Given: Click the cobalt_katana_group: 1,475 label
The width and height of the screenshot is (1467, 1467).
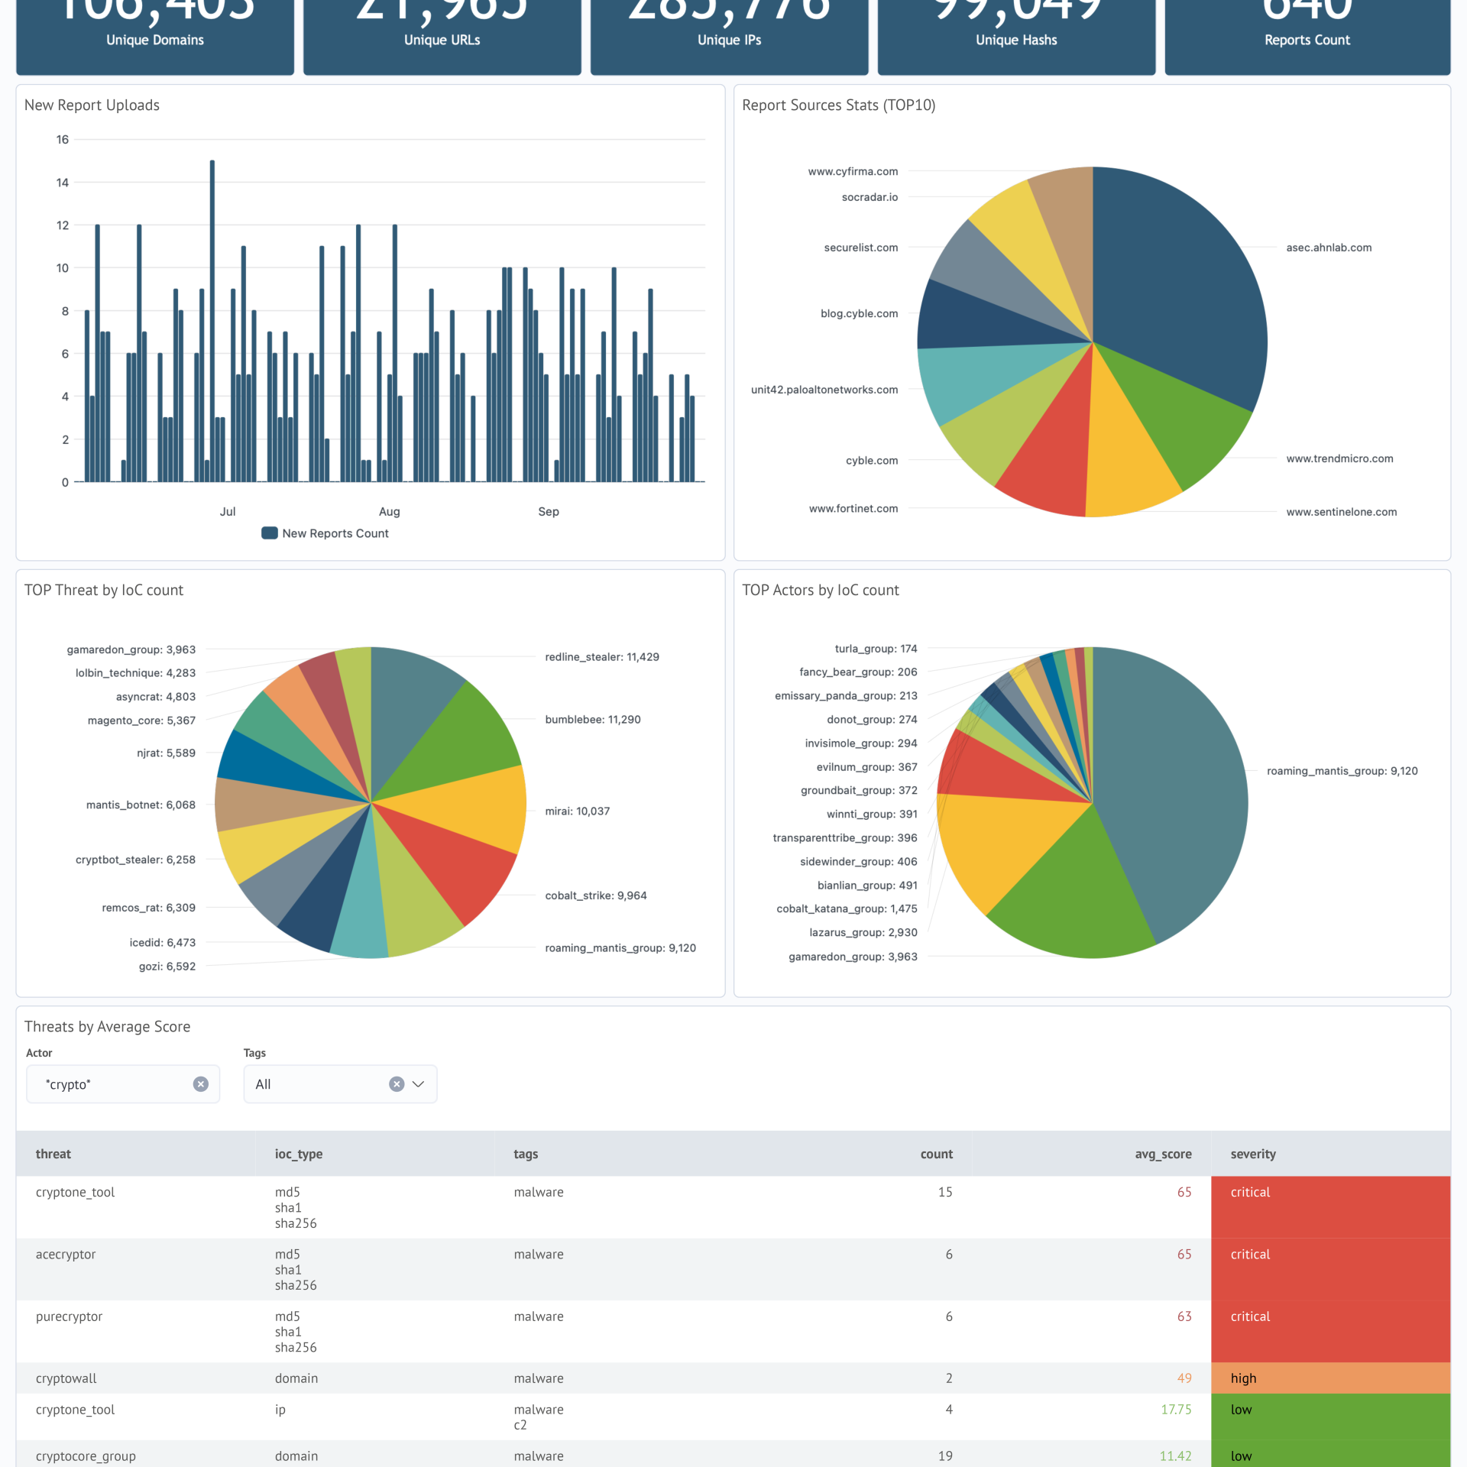Looking at the screenshot, I should click(847, 908).
